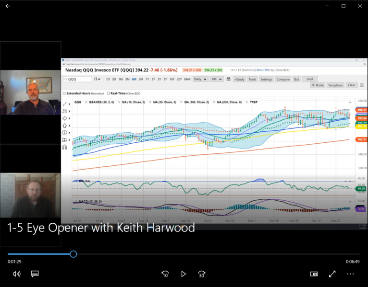Open the Templates button
Image resolution: width=368 pixels, height=287 pixels.
(335, 85)
